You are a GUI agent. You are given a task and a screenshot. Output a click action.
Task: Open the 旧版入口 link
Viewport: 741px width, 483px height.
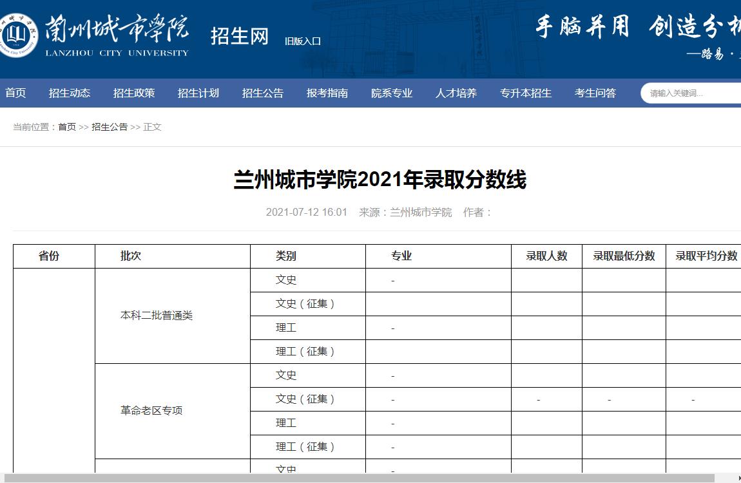pos(303,41)
